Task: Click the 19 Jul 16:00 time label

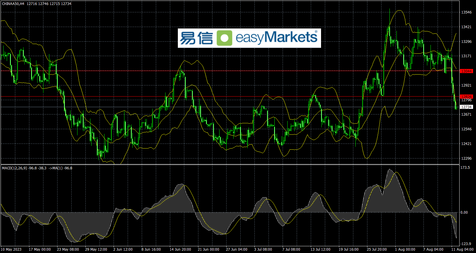Action: pyautogui.click(x=349, y=249)
